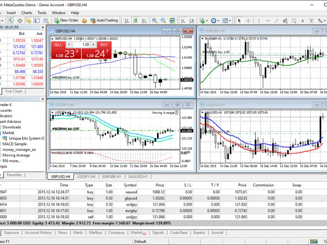This screenshot has height=245, width=327.
Task: Select the Fibonacci retracement tool
Action: tap(294, 21)
